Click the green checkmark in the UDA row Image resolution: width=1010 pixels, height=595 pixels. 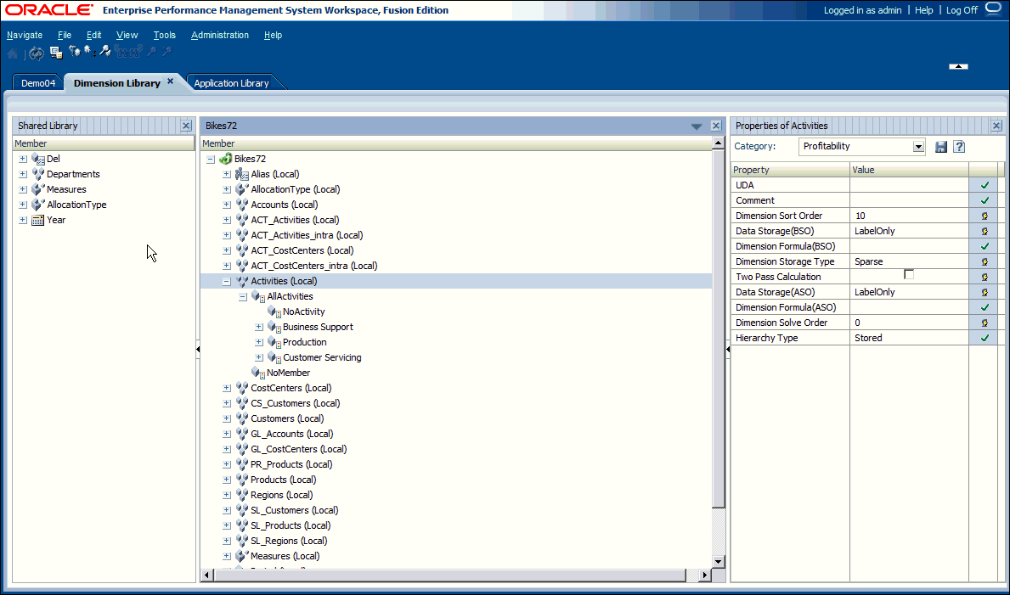[985, 185]
